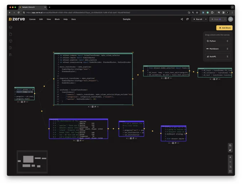
Task: Bookmark this page with the star icon
Action: pyautogui.click(x=197, y=12)
